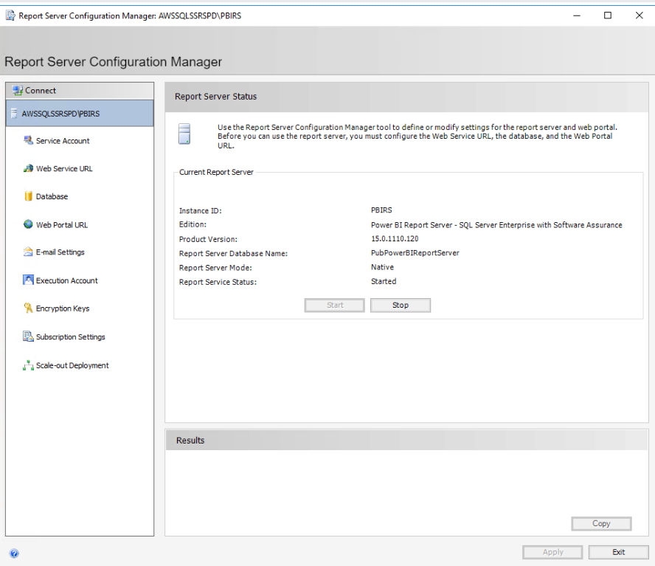Click the PBIRS instance ID value

click(381, 210)
